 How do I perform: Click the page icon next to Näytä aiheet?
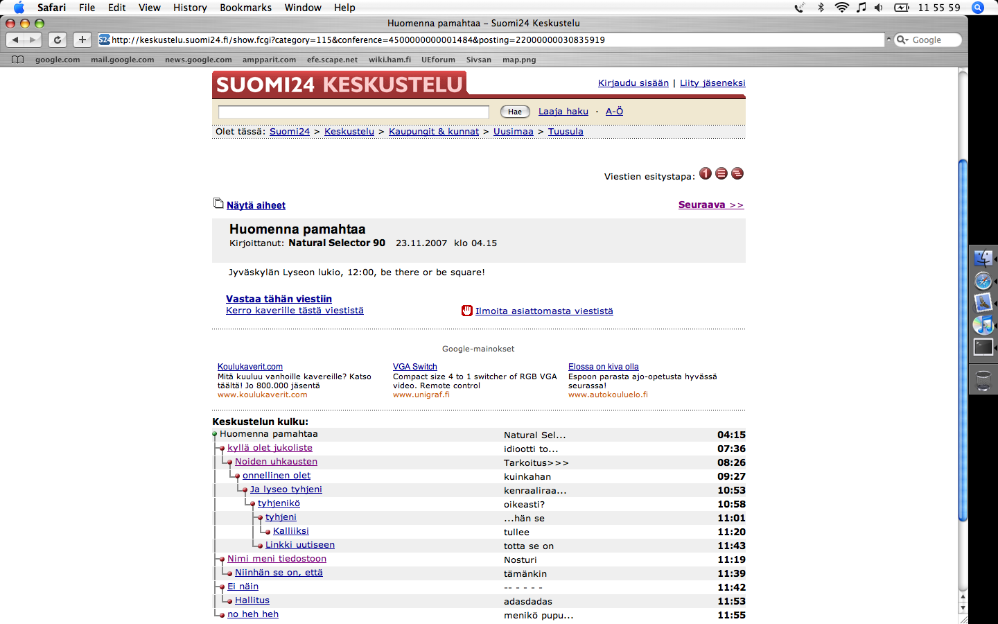[x=218, y=203]
